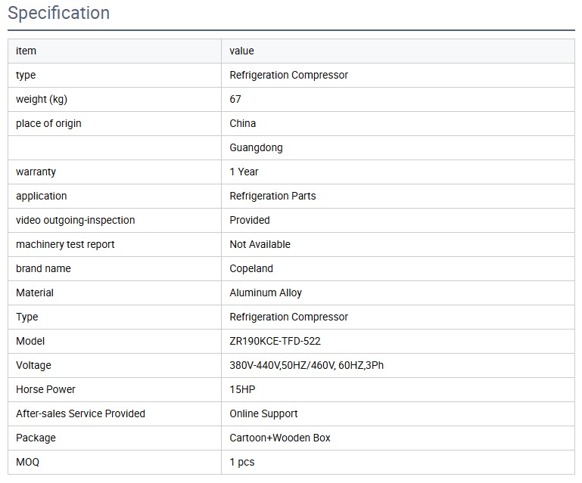
Task: Select the Not Available test report value
Action: click(260, 244)
